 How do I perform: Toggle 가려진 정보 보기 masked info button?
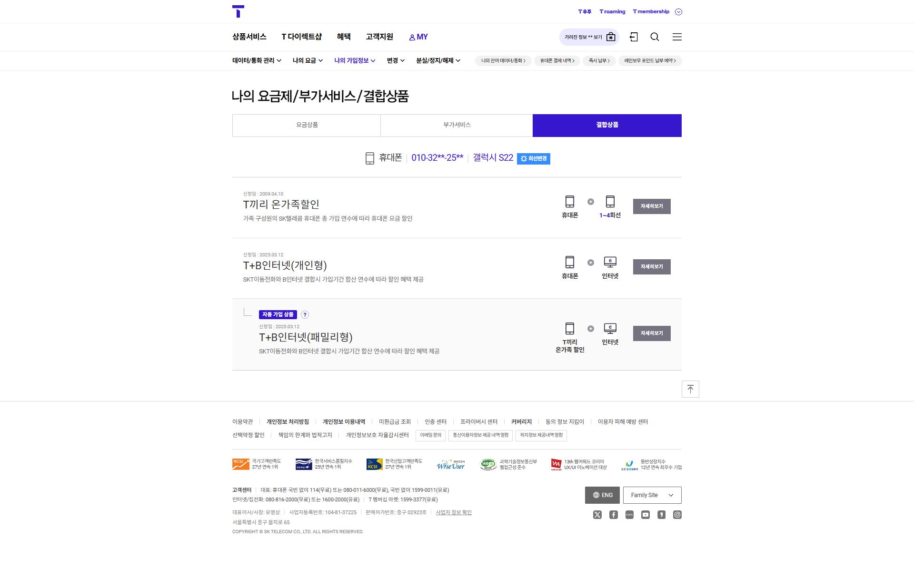click(x=589, y=37)
